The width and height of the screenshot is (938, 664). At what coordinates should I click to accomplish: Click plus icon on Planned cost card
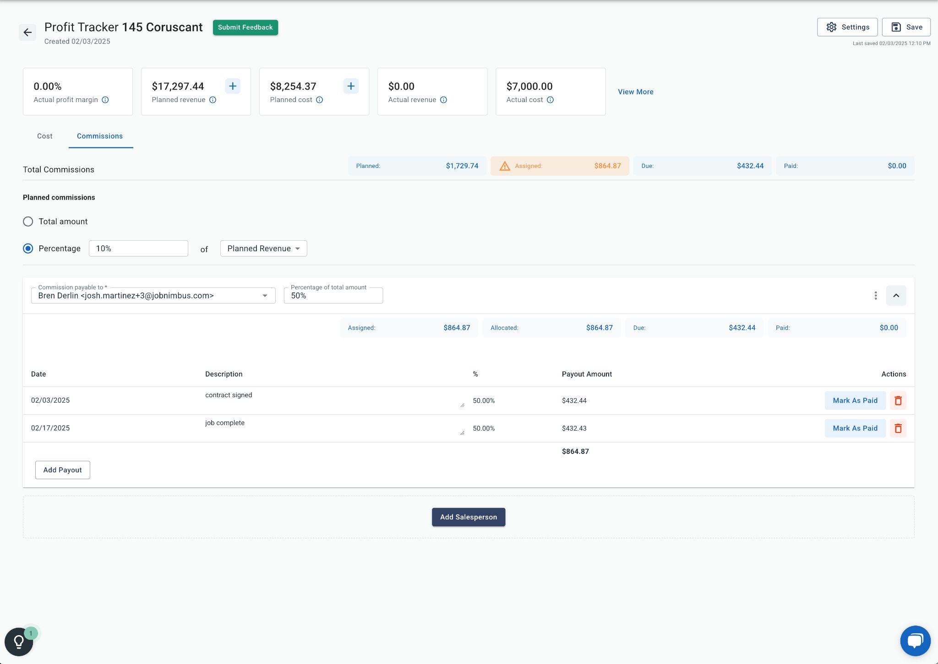click(x=351, y=86)
